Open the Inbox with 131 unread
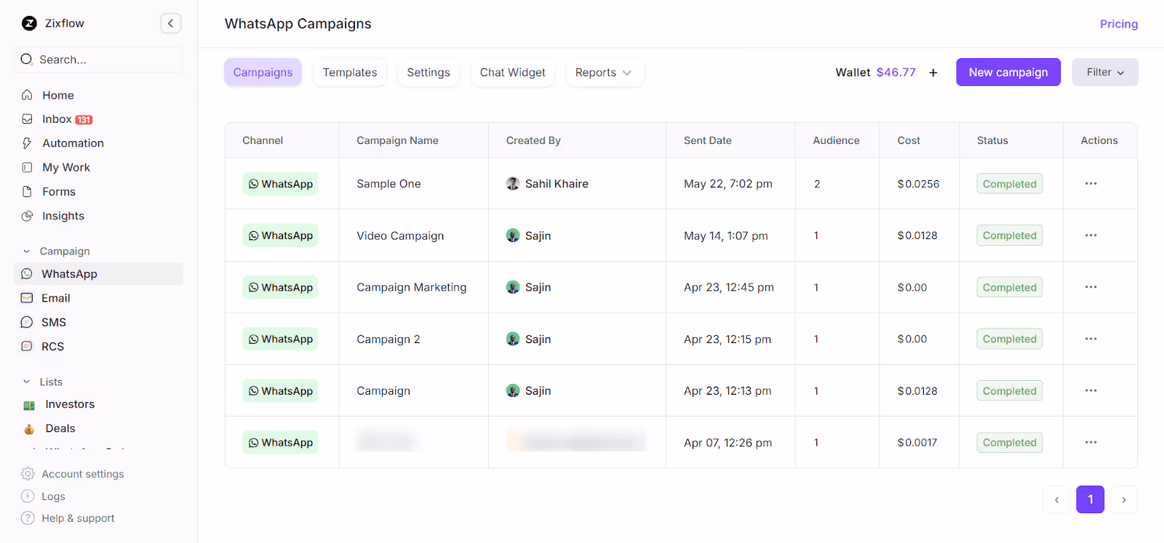This screenshot has width=1164, height=543. pos(57,119)
